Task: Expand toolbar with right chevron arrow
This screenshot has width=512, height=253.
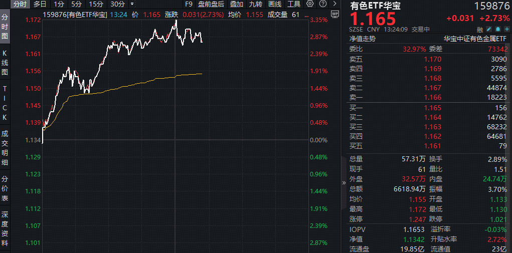Action: (333, 4)
